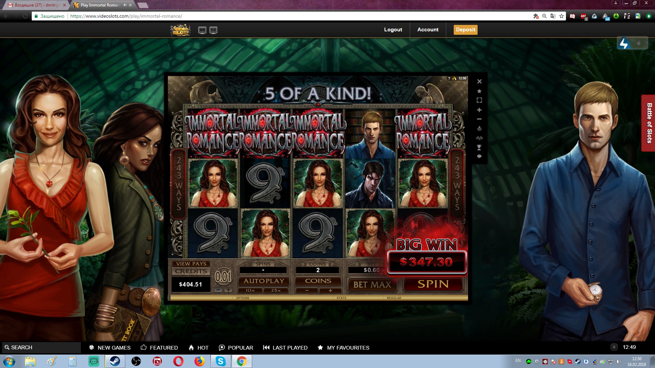Open the race flags icon

click(479, 138)
